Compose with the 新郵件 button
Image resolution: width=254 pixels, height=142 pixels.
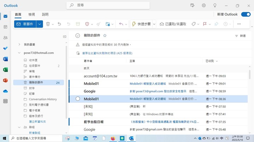pyautogui.click(x=25, y=24)
